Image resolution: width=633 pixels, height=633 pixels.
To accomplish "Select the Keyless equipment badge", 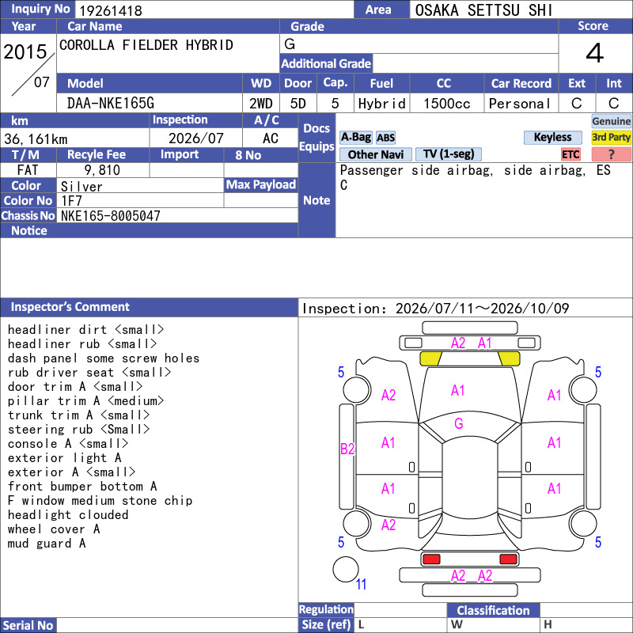I will (x=552, y=137).
